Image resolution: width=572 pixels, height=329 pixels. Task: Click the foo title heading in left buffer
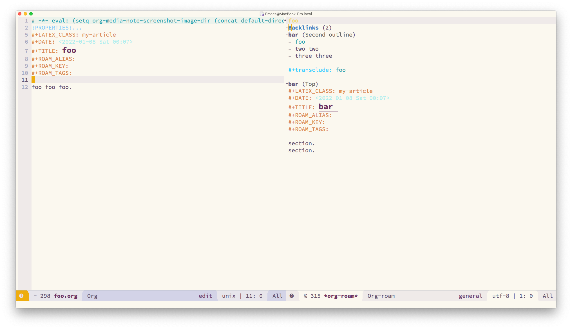(x=69, y=51)
